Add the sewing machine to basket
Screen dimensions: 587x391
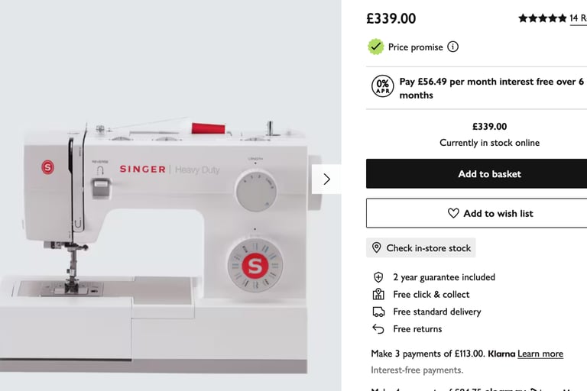coord(477,173)
